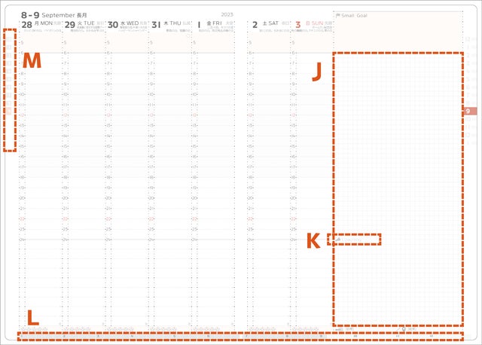Click the Small Goal flag icon
The width and height of the screenshot is (482, 345).
[337, 14]
